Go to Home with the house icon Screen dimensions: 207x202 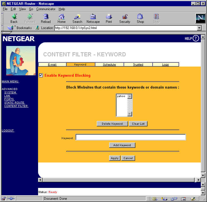61,17
